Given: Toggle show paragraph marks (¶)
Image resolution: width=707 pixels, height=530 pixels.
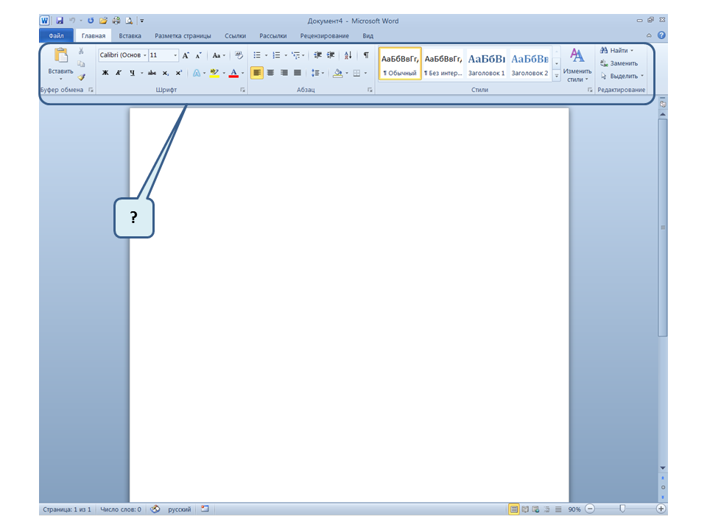Looking at the screenshot, I should click(366, 55).
